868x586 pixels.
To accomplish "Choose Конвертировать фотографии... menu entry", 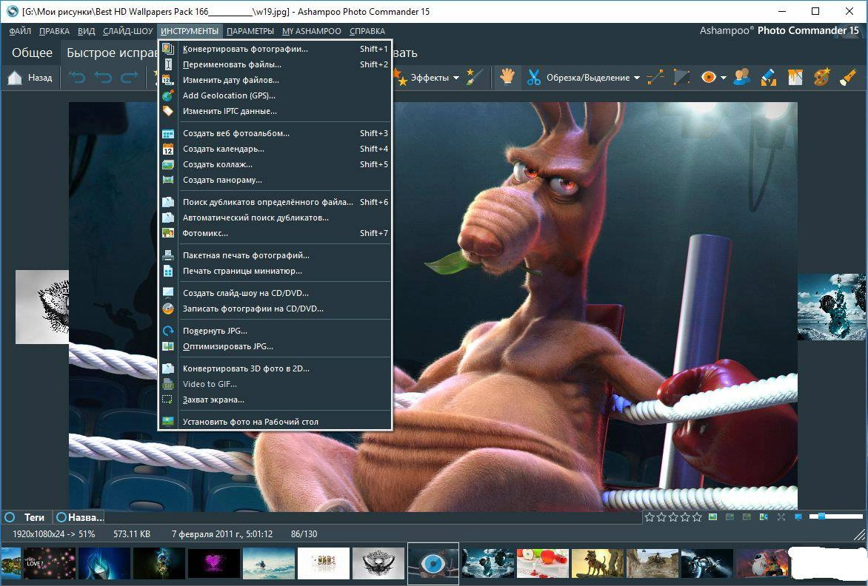I will (x=275, y=49).
